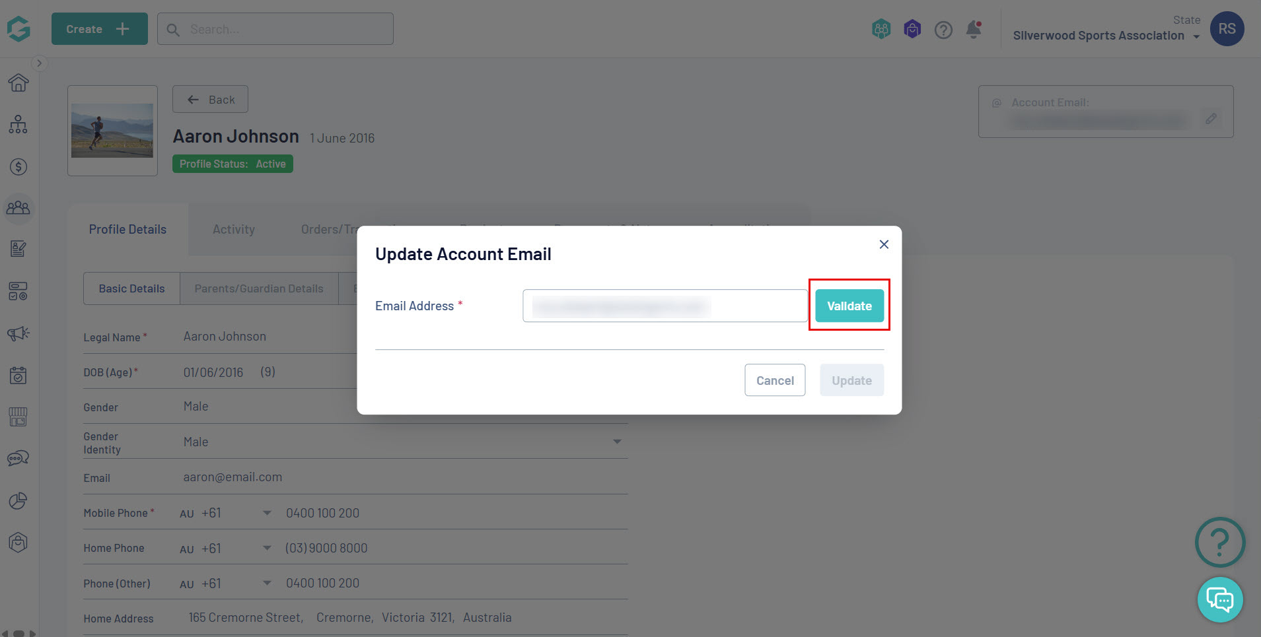The image size is (1261, 637).
Task: Open the Home icon in sidebar
Action: click(x=18, y=83)
